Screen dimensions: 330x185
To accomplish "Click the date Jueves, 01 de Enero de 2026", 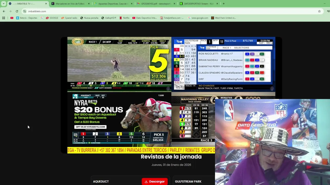I will pos(171,165).
